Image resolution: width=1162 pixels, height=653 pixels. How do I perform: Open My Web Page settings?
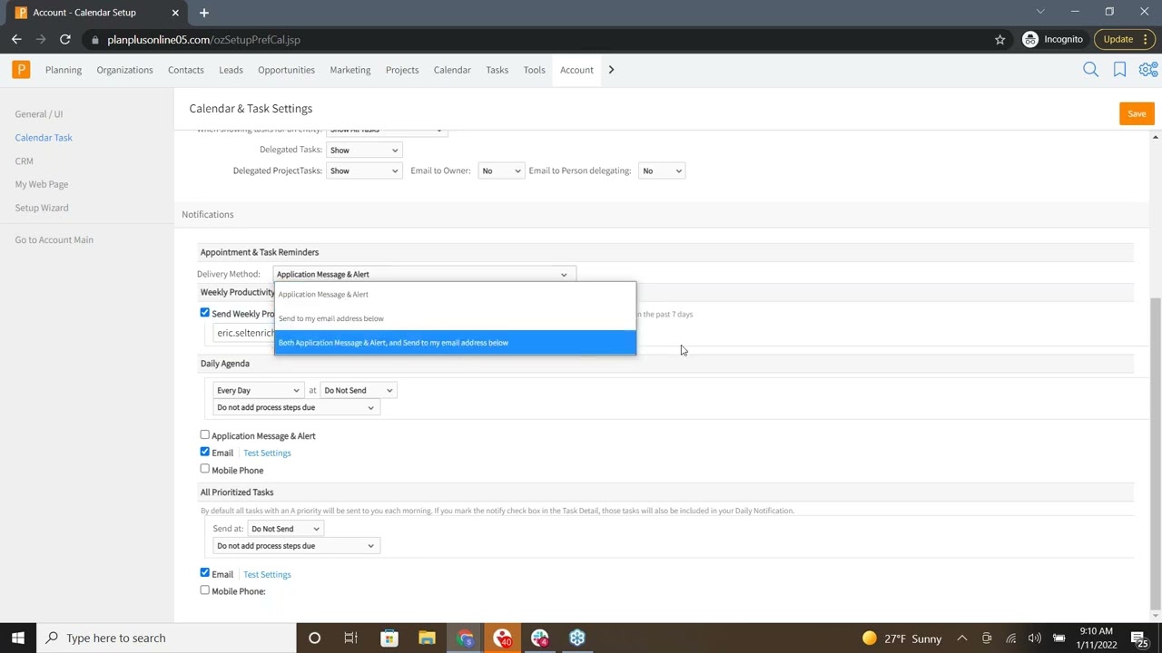(x=42, y=184)
